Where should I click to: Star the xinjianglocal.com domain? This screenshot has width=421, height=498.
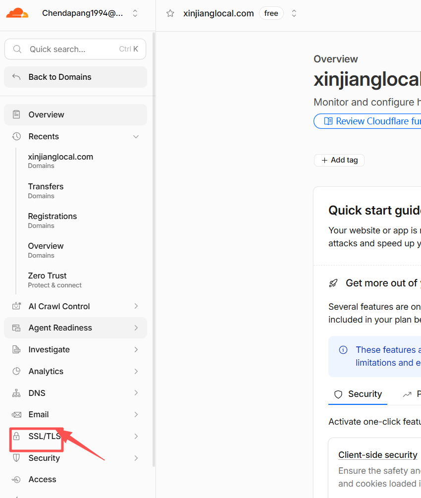click(170, 13)
